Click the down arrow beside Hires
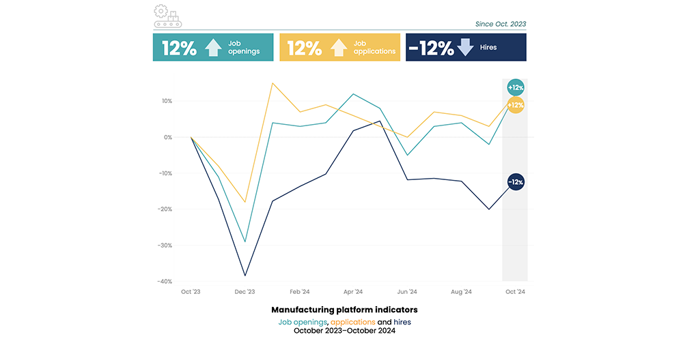The image size is (683, 341). (465, 47)
